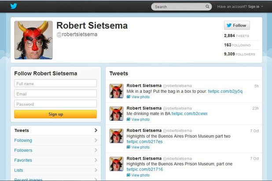
Task: Open the 163 Following count
Action: tap(237, 45)
